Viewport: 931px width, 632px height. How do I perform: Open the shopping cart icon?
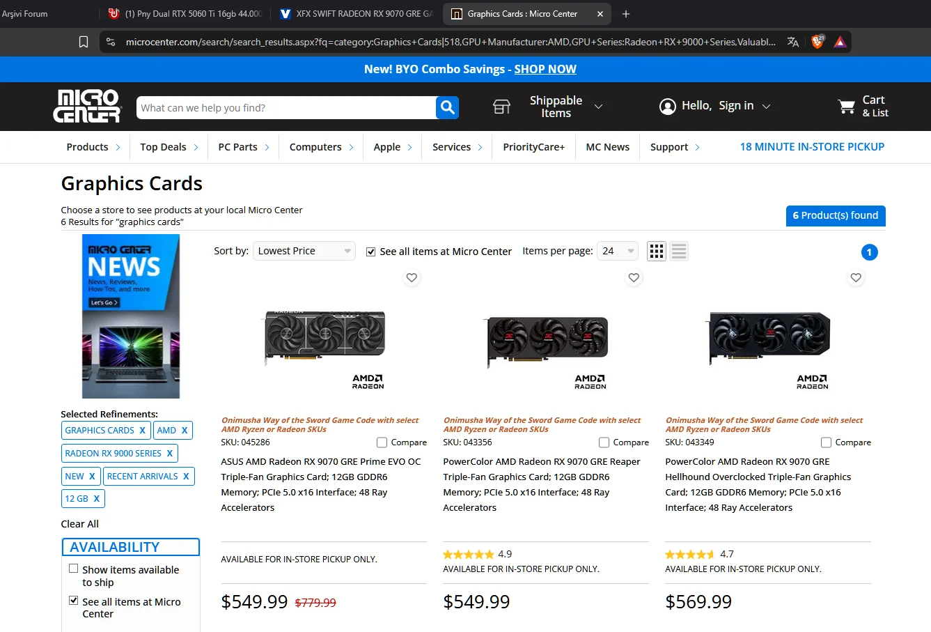pos(847,107)
